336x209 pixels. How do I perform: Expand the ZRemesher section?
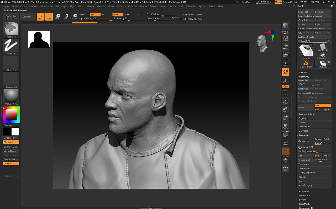point(304,168)
